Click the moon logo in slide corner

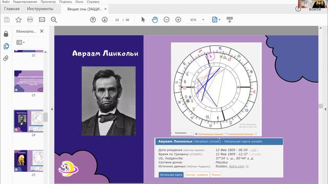pos(68,169)
